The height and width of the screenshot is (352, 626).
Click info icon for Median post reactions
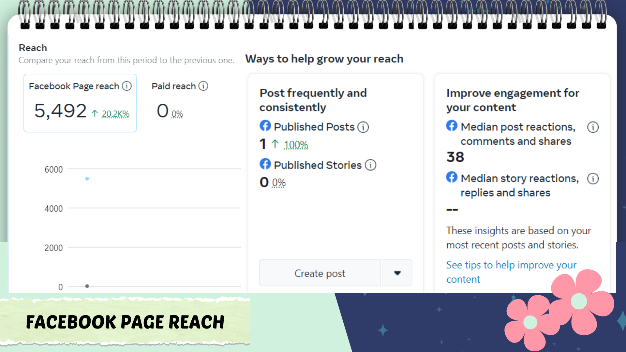coord(593,127)
